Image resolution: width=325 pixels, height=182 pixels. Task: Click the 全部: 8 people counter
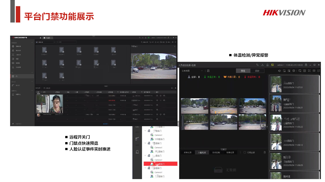(x=194, y=77)
